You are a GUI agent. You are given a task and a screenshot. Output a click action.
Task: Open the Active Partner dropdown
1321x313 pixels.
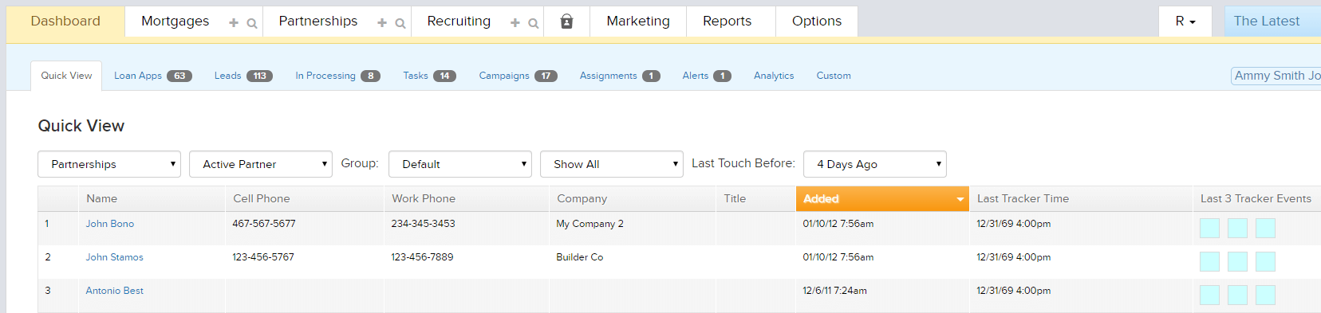pos(261,164)
